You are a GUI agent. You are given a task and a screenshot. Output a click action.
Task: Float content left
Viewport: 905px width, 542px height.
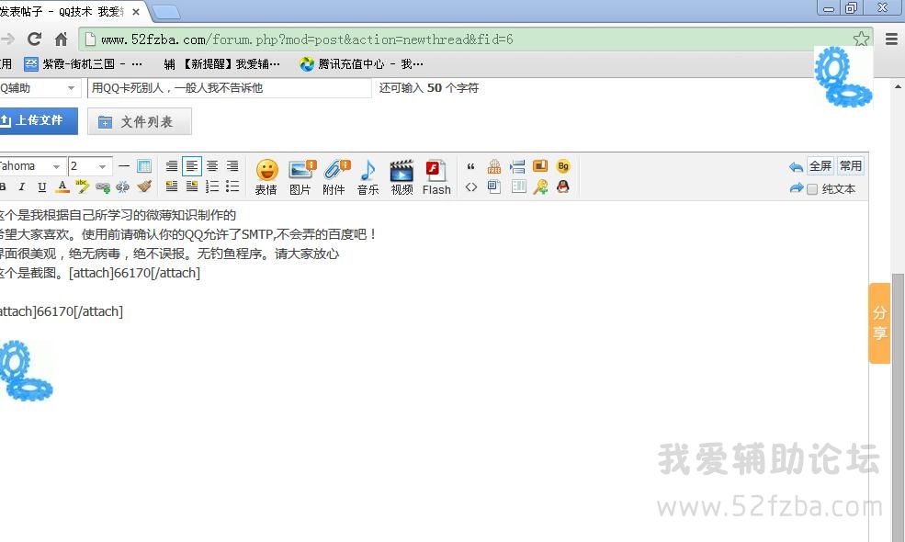(x=172, y=186)
